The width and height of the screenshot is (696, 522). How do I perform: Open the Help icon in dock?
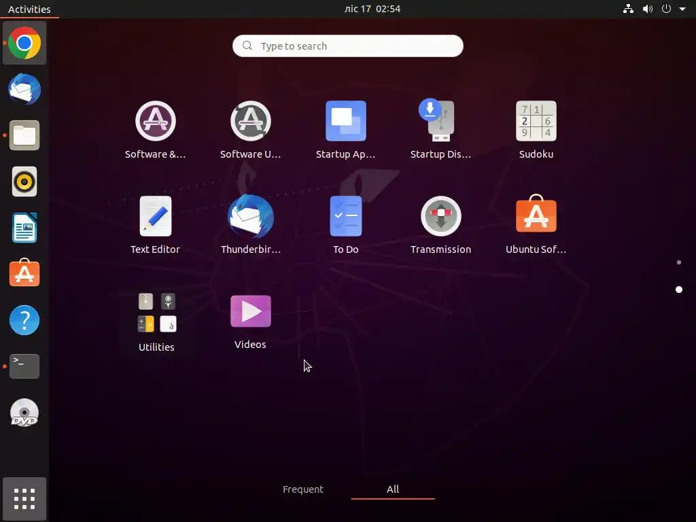[x=24, y=320]
